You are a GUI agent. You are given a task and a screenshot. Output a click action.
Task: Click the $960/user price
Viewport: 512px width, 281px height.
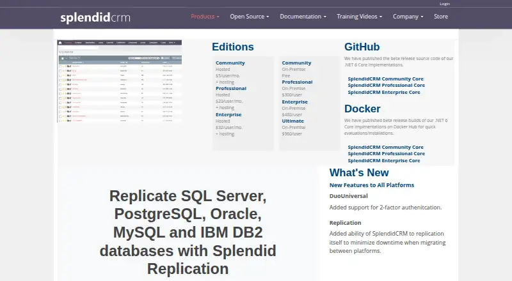pyautogui.click(x=292, y=134)
